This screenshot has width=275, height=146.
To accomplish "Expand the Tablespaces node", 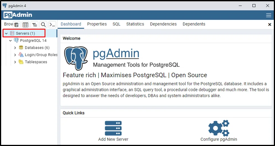I will (15, 62).
